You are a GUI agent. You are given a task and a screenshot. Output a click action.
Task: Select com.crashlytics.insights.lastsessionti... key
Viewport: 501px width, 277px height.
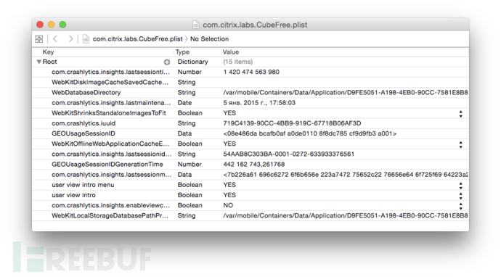pos(110,72)
